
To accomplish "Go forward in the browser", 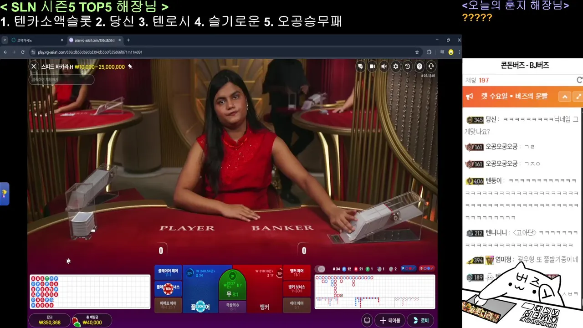I will coord(14,52).
